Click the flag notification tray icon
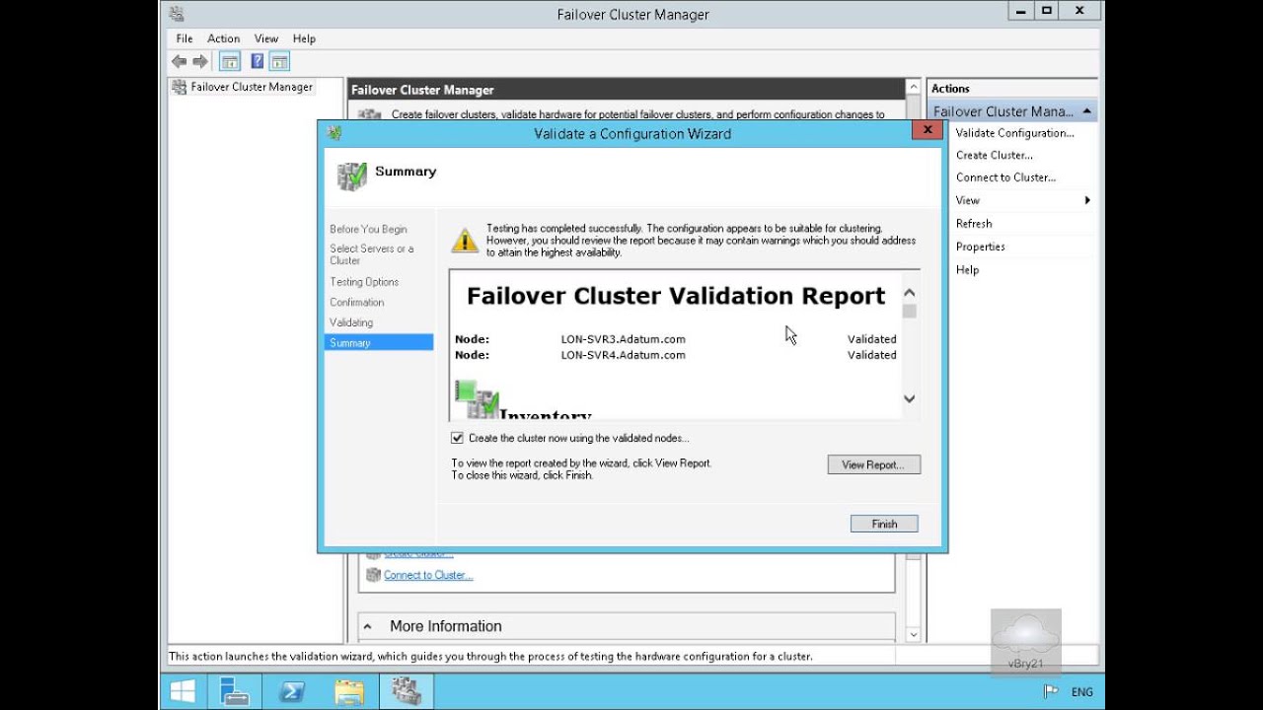 pos(1051,692)
